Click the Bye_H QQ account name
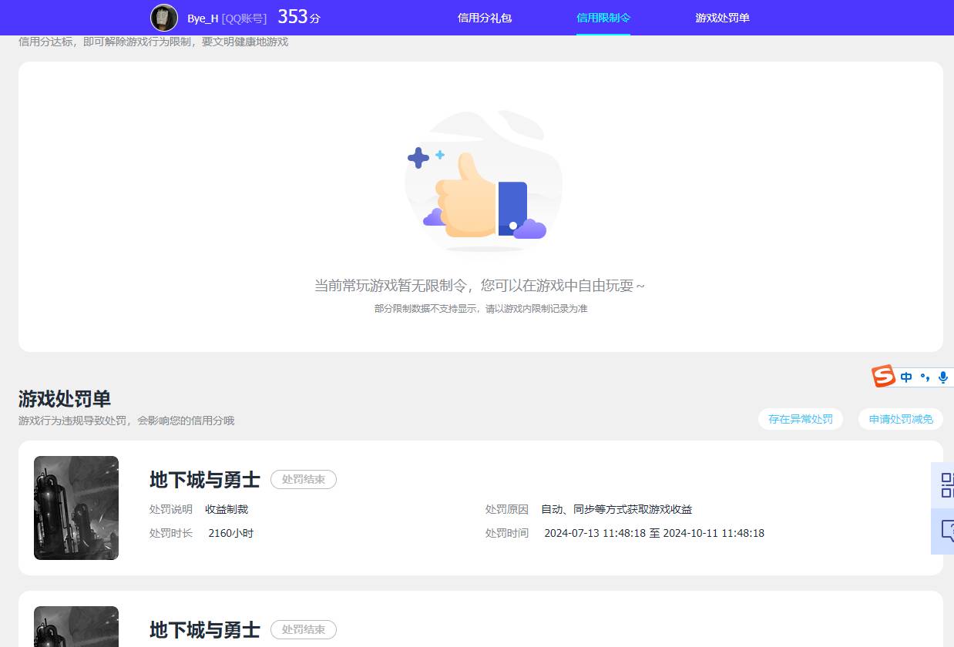Image resolution: width=954 pixels, height=647 pixels. point(225,17)
